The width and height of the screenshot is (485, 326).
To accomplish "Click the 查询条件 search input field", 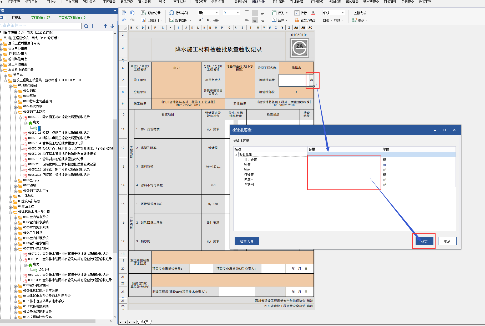I will (x=40, y=26).
